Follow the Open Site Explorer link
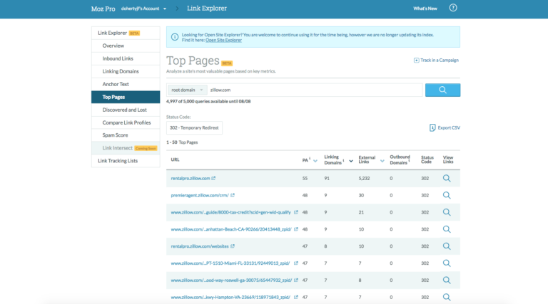Viewport: 548px width, 304px height. tap(223, 40)
